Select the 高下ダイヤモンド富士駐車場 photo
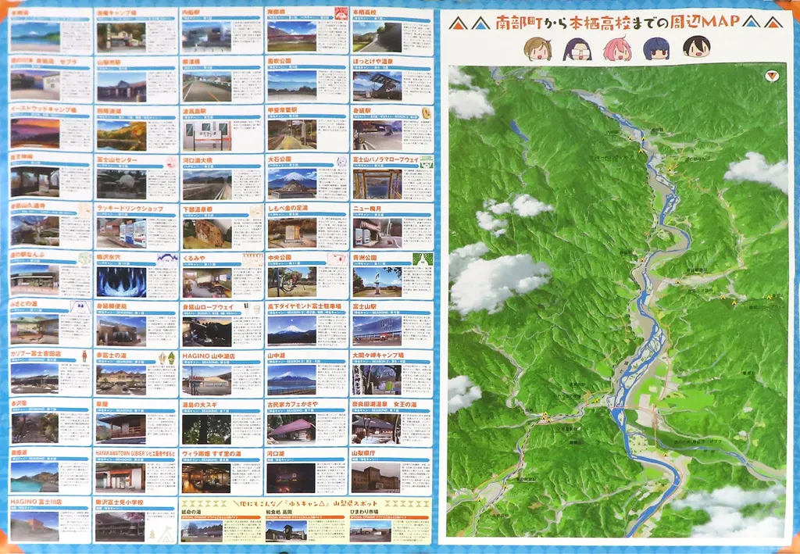The height and width of the screenshot is (554, 800). [x=292, y=330]
